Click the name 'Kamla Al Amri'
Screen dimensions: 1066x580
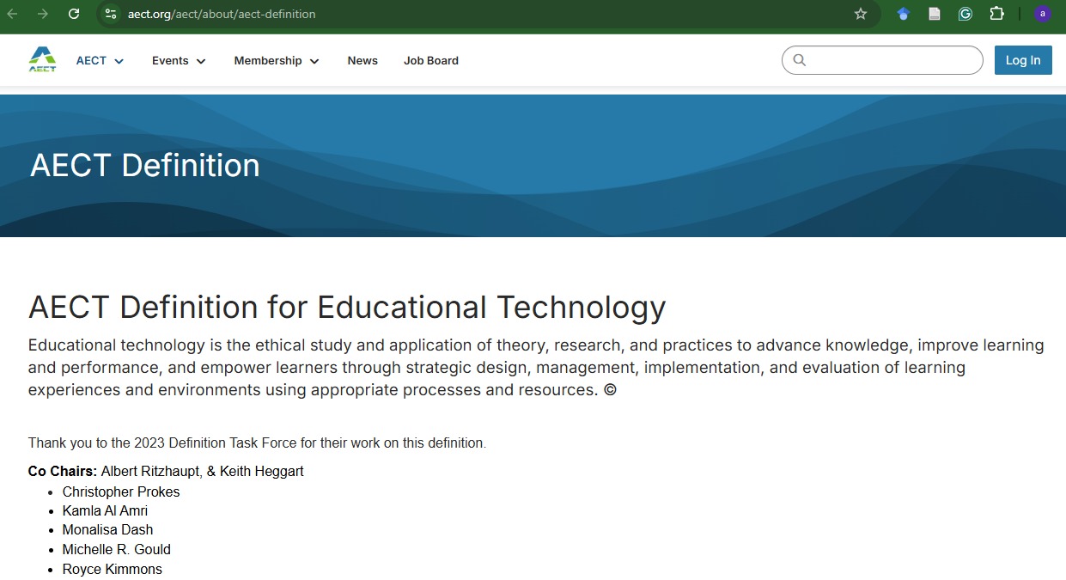coord(105,510)
